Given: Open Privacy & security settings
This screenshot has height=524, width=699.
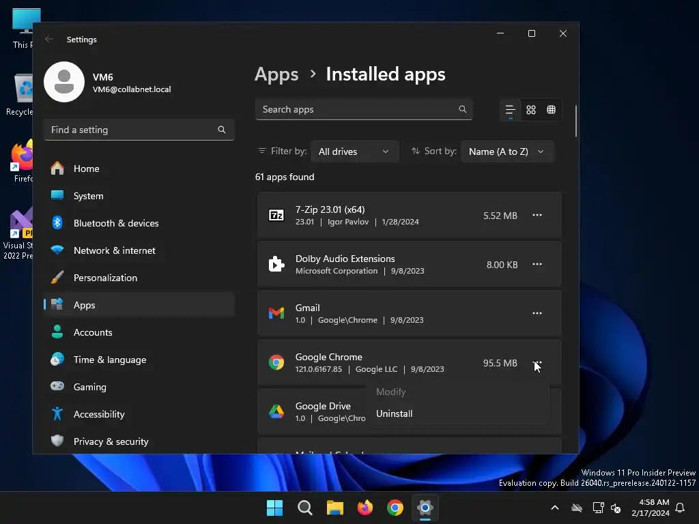Looking at the screenshot, I should point(139,441).
